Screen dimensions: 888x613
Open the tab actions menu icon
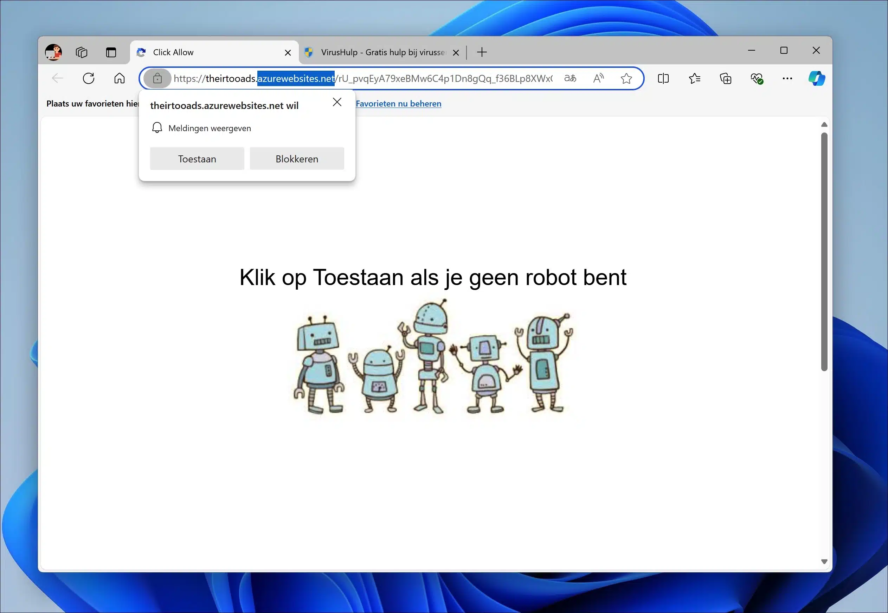111,52
